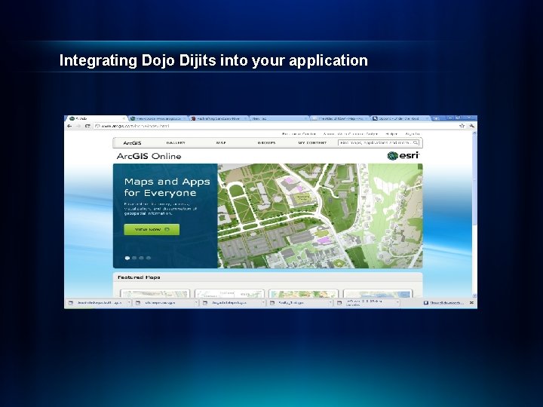Click the ArcGIS Online heading
Image resolution: width=543 pixels, height=407 pixels.
[x=149, y=156]
